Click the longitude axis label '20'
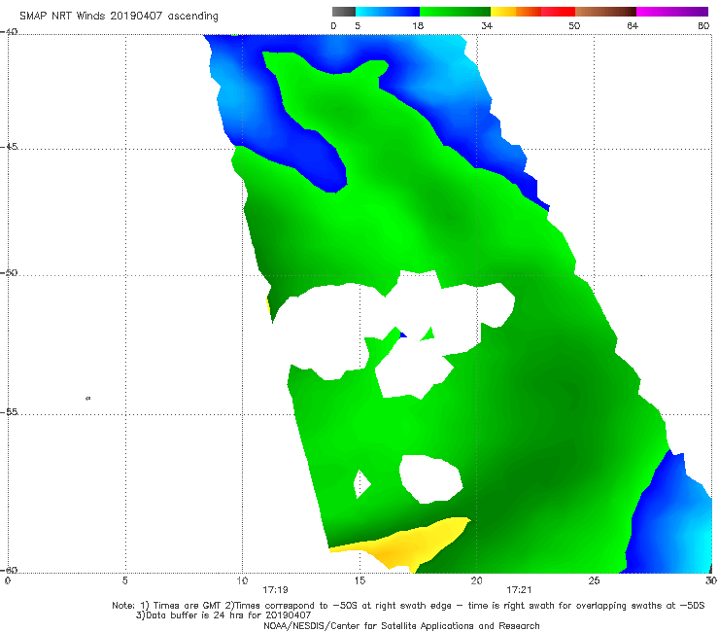719x632 pixels. (x=476, y=580)
